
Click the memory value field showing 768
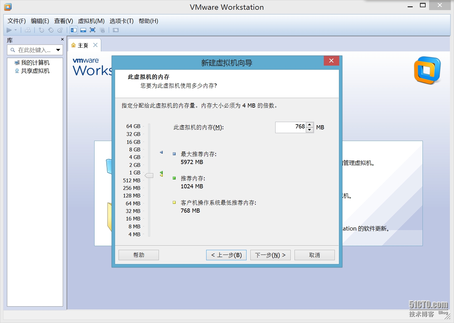[x=290, y=127]
